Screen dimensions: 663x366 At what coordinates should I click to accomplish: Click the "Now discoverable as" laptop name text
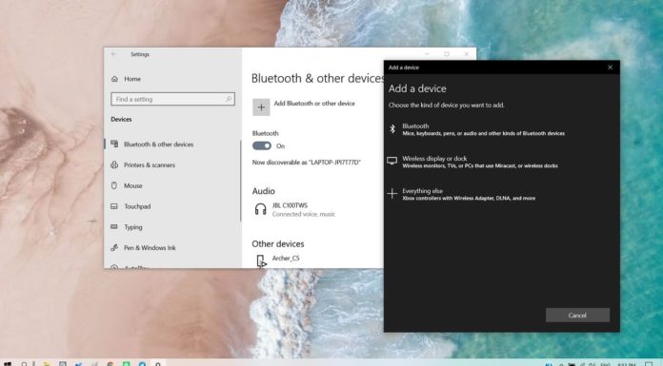306,163
